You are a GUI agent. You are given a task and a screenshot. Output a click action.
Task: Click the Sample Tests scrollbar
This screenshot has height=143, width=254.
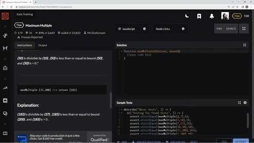(248, 120)
